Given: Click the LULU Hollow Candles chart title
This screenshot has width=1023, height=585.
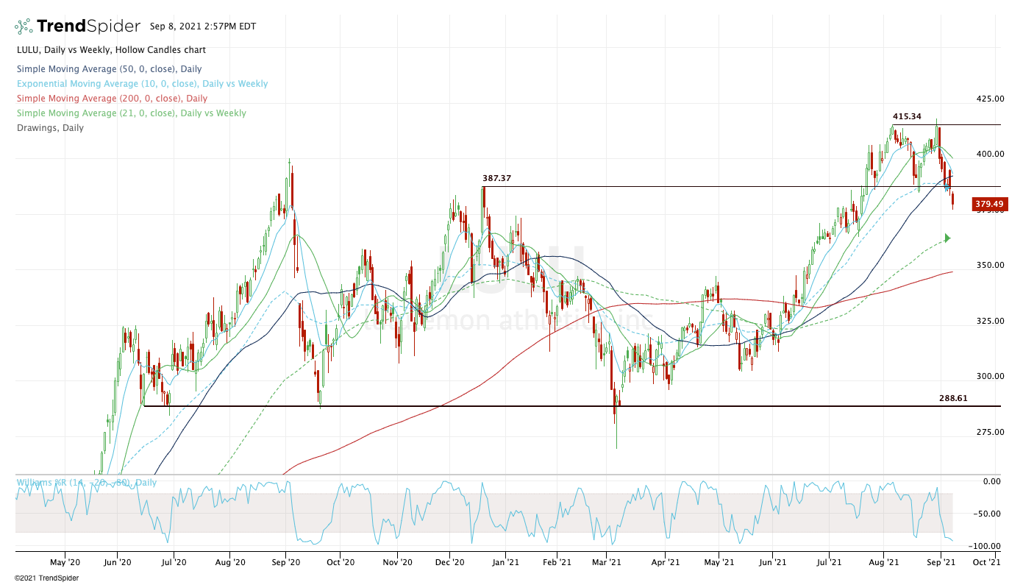Looking at the screenshot, I should (111, 50).
